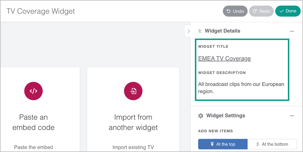The width and height of the screenshot is (303, 152).
Task: Choose the Import from another widget card
Action: pyautogui.click(x=133, y=117)
